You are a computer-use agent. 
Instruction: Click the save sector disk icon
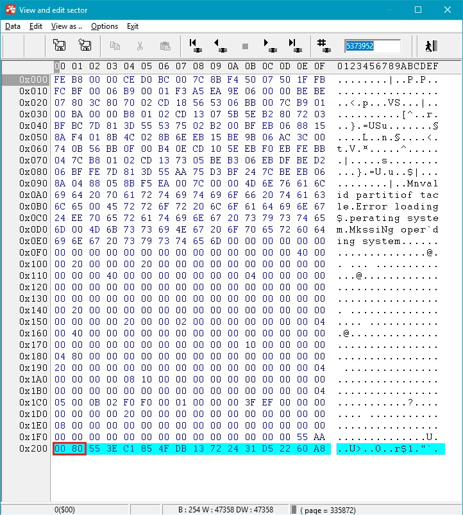59,45
